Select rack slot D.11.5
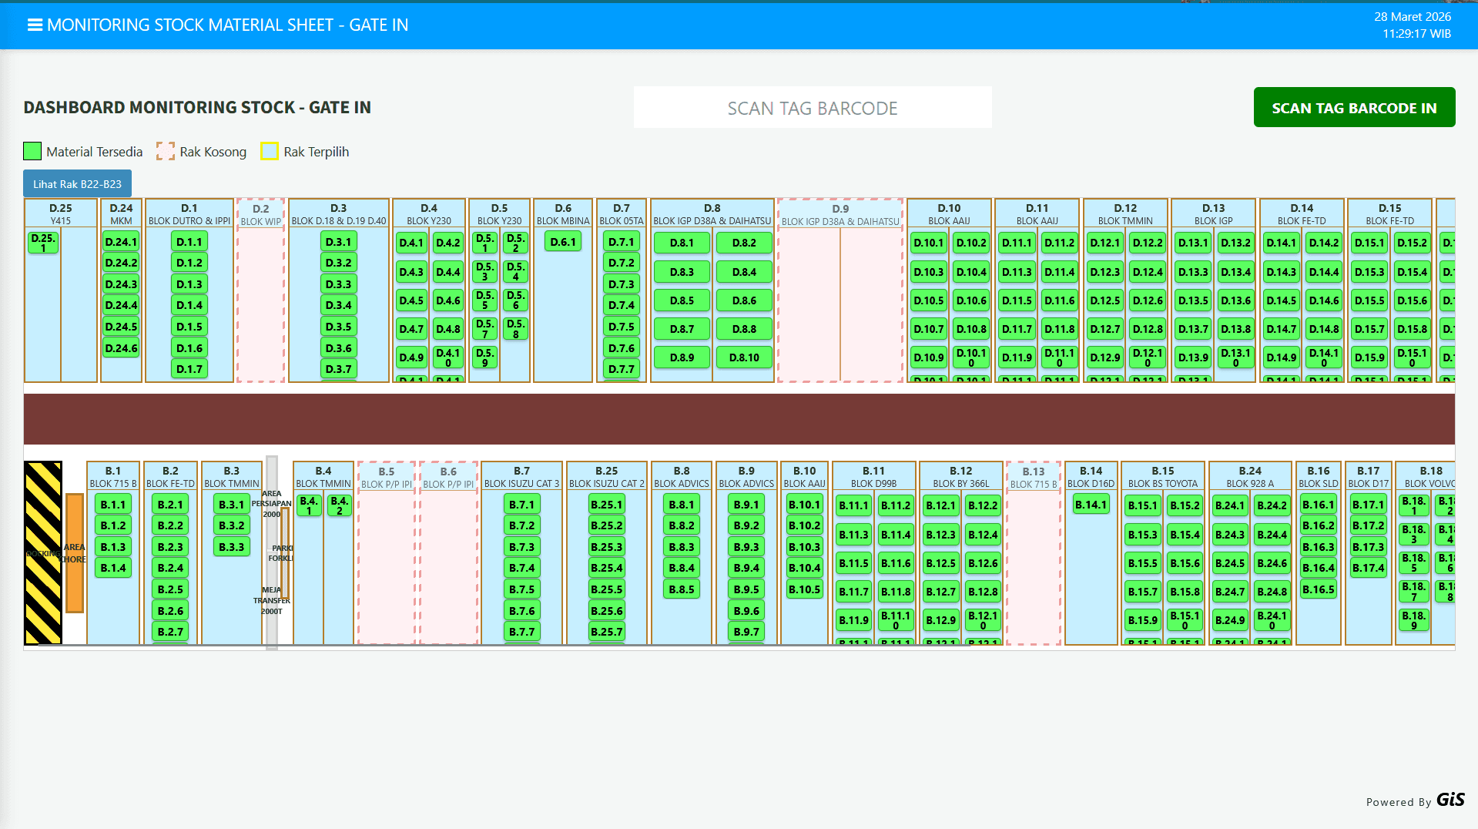 [1017, 300]
